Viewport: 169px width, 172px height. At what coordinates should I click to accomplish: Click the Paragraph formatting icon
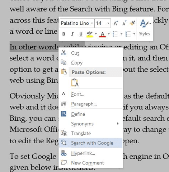64,104
